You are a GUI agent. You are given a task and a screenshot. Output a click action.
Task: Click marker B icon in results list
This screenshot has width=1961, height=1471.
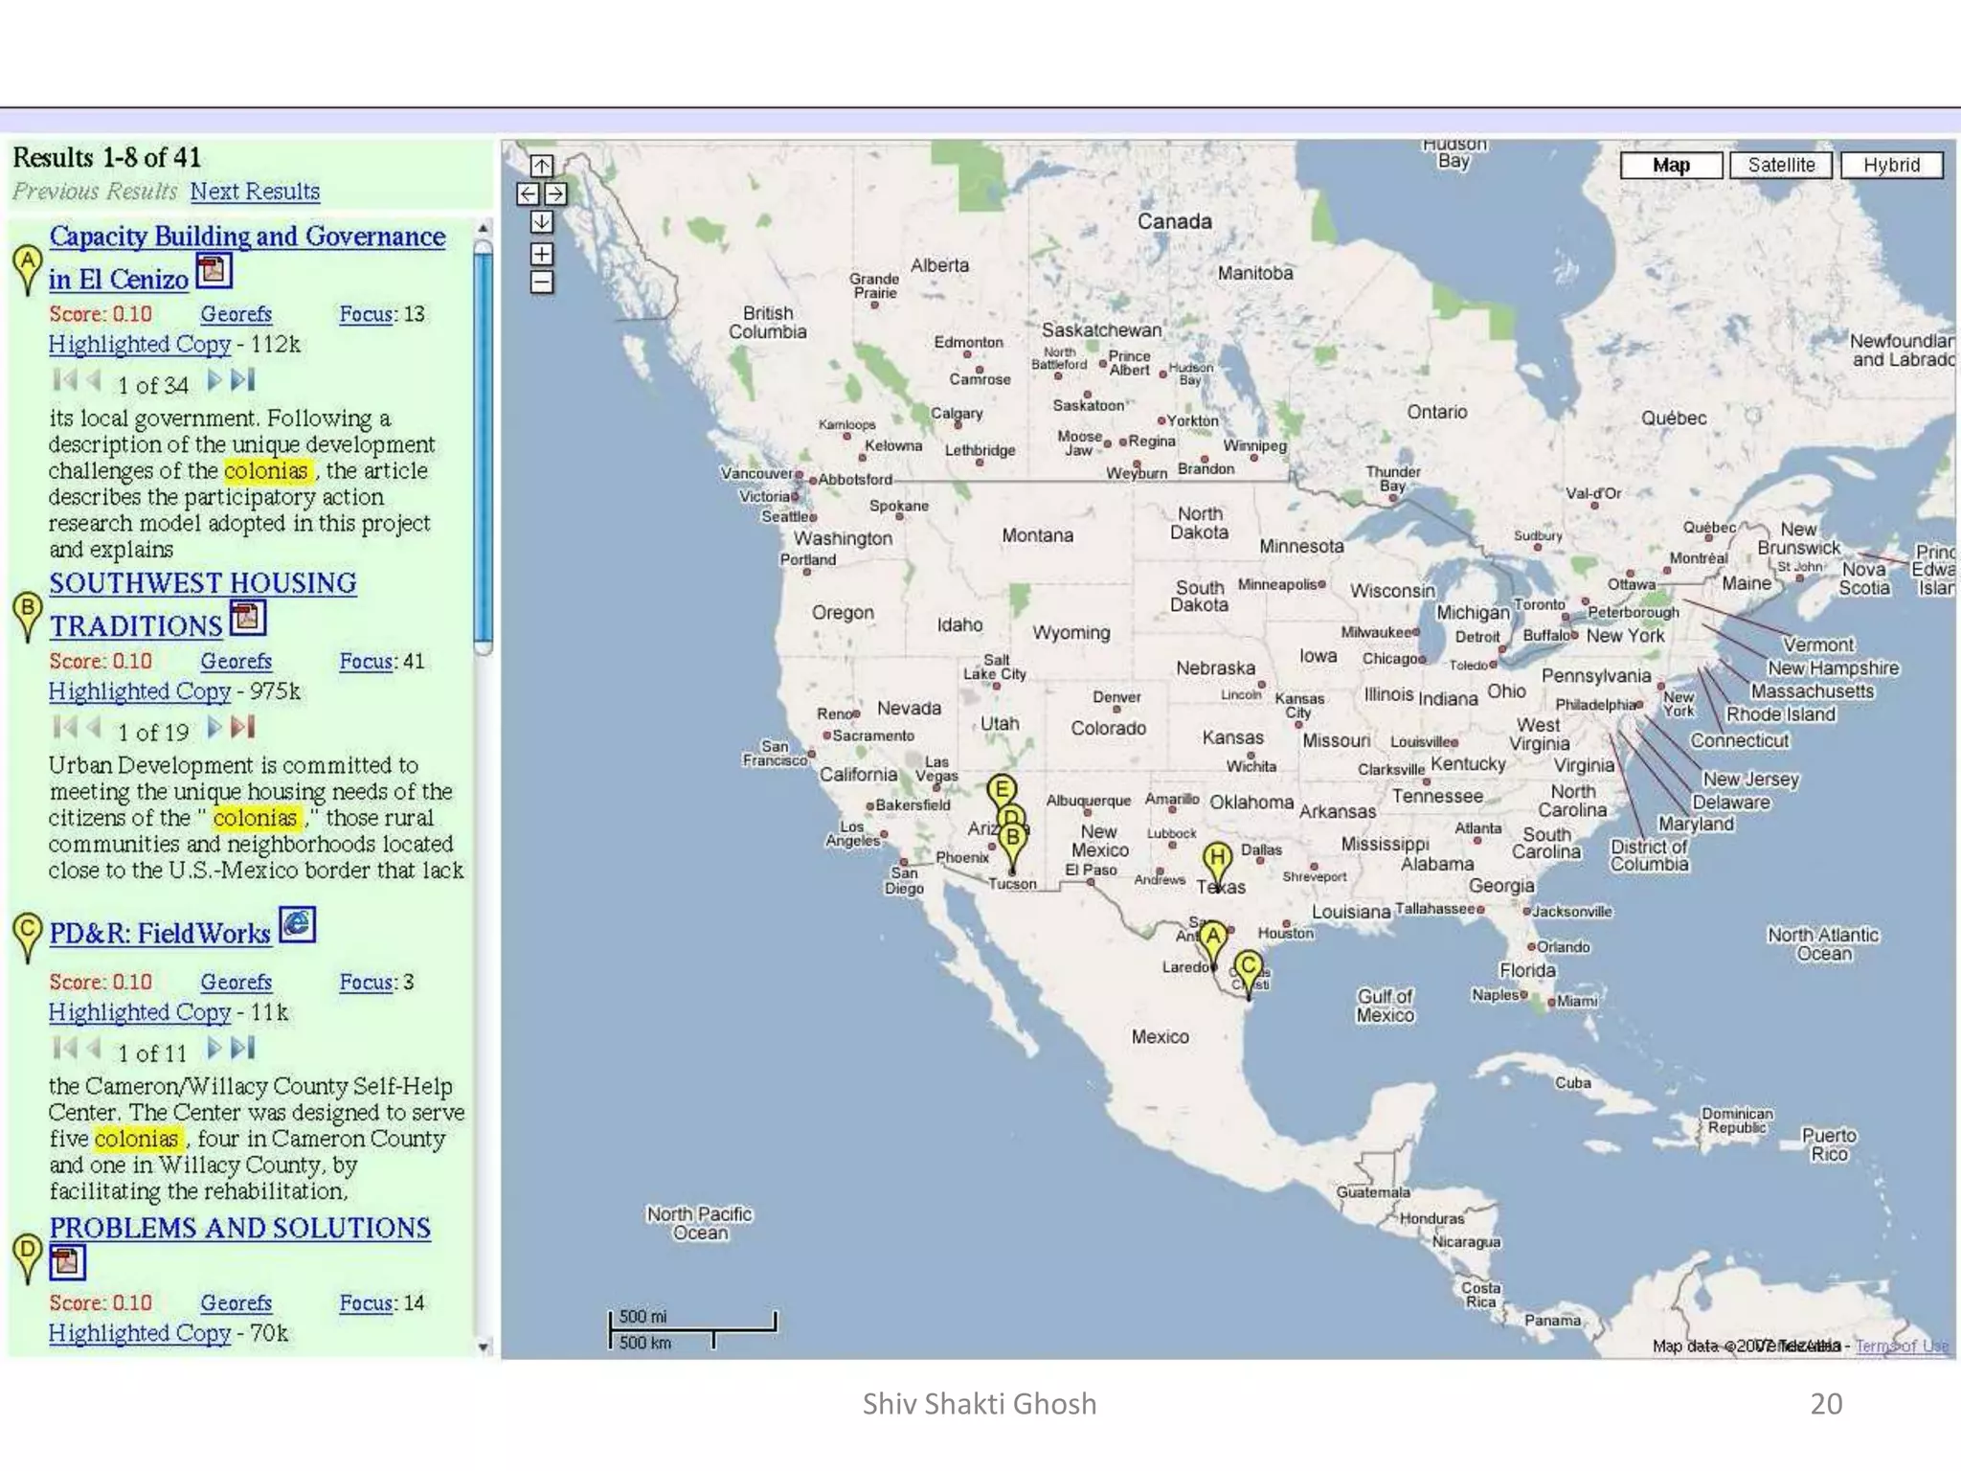pyautogui.click(x=27, y=616)
